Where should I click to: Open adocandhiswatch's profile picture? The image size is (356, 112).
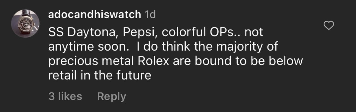[x=25, y=23]
